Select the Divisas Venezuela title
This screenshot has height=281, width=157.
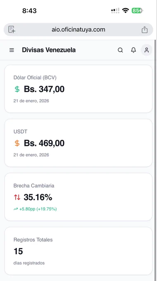coord(49,50)
